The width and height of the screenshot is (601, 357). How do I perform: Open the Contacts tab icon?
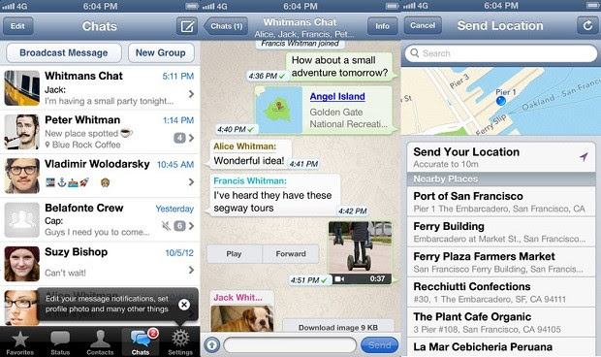click(100, 342)
